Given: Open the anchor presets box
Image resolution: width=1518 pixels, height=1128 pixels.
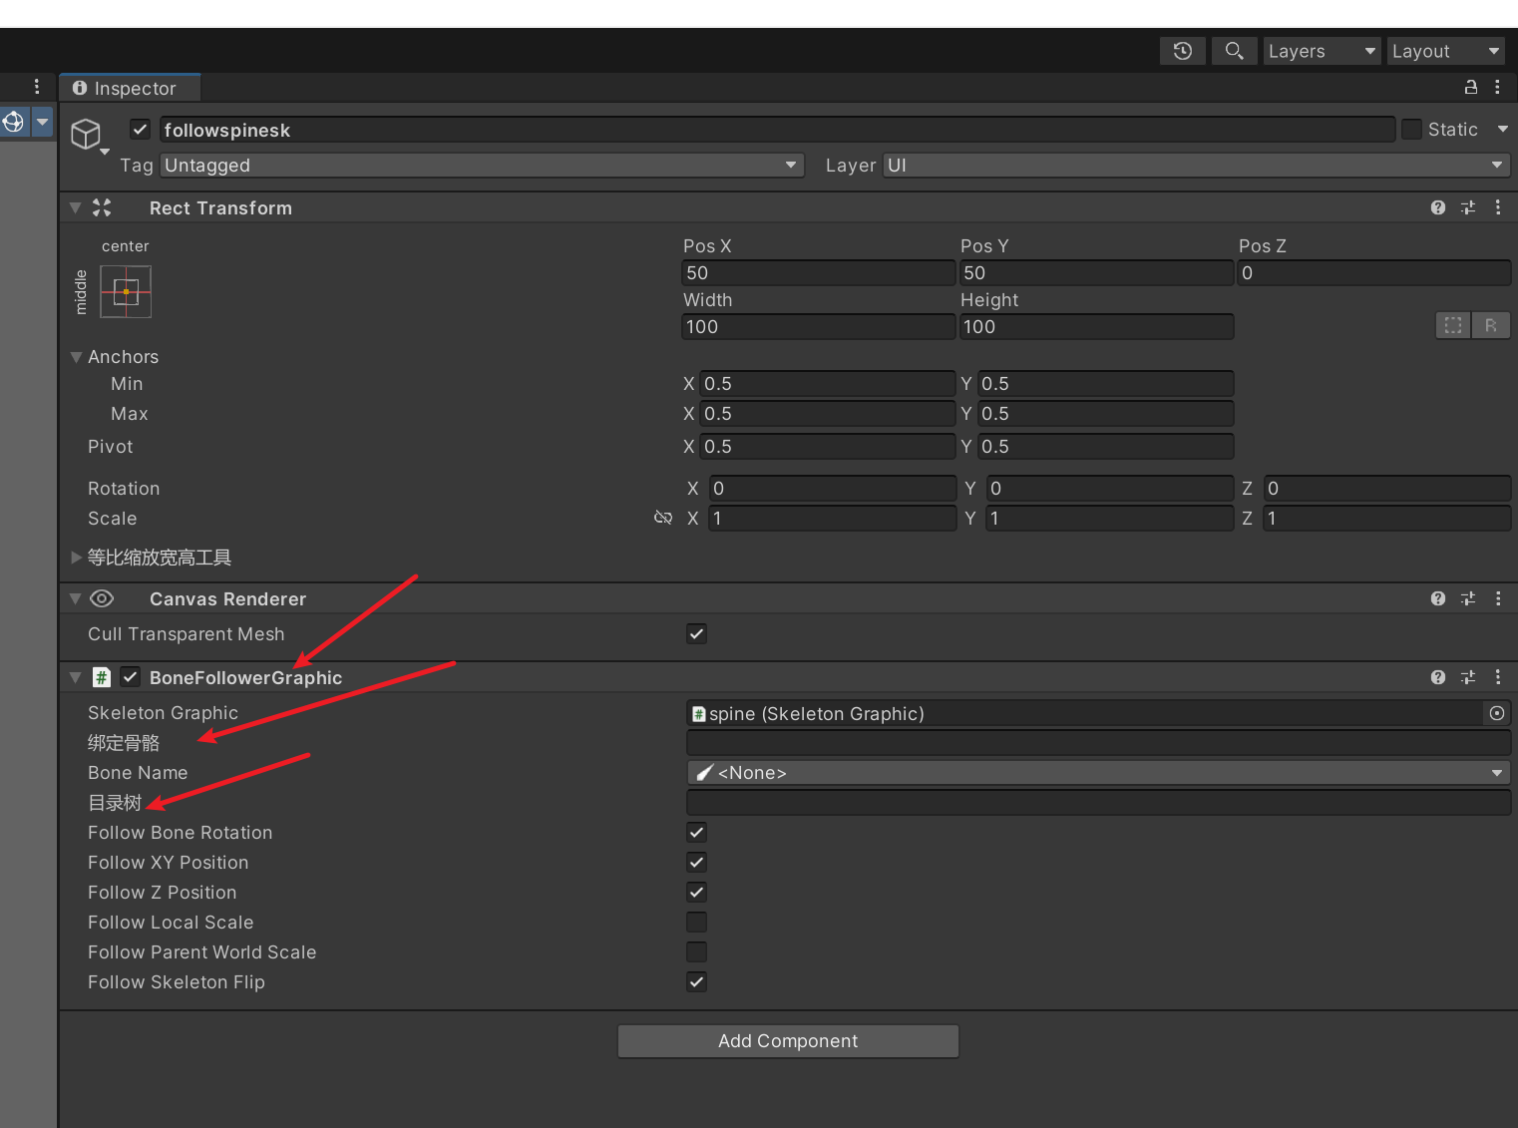Looking at the screenshot, I should click(x=126, y=291).
